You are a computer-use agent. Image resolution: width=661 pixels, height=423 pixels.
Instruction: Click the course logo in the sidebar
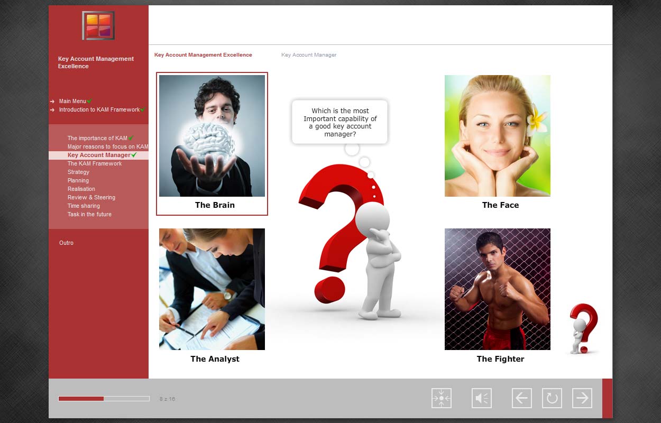pos(98,25)
